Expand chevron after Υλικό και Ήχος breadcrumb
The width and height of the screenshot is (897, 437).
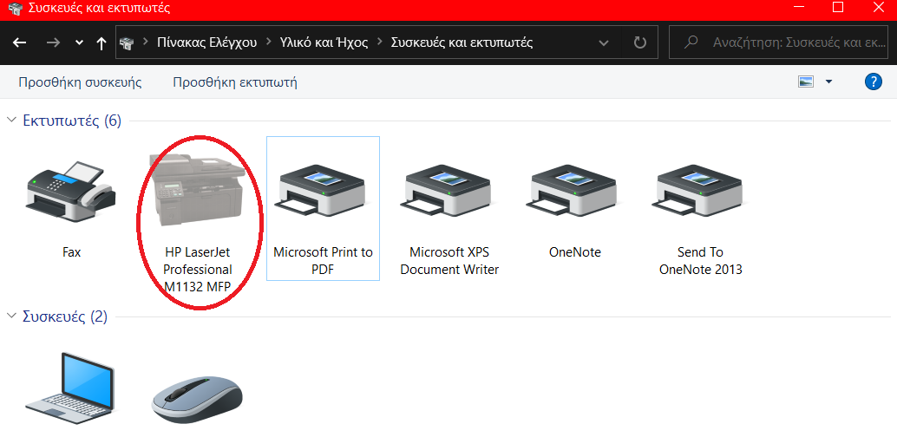pos(380,42)
